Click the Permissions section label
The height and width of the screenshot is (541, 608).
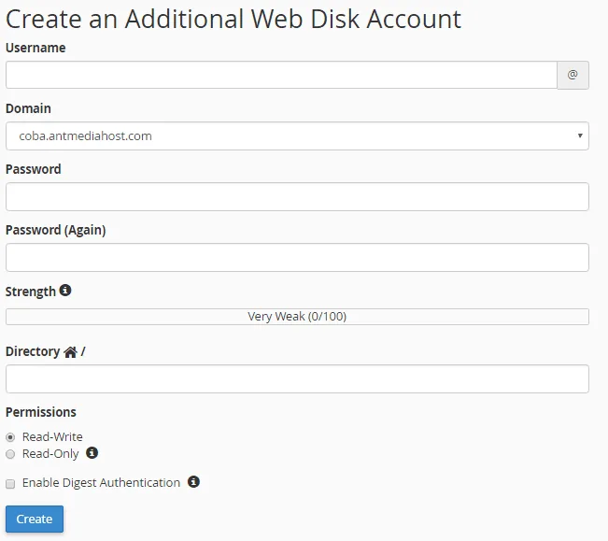(41, 412)
